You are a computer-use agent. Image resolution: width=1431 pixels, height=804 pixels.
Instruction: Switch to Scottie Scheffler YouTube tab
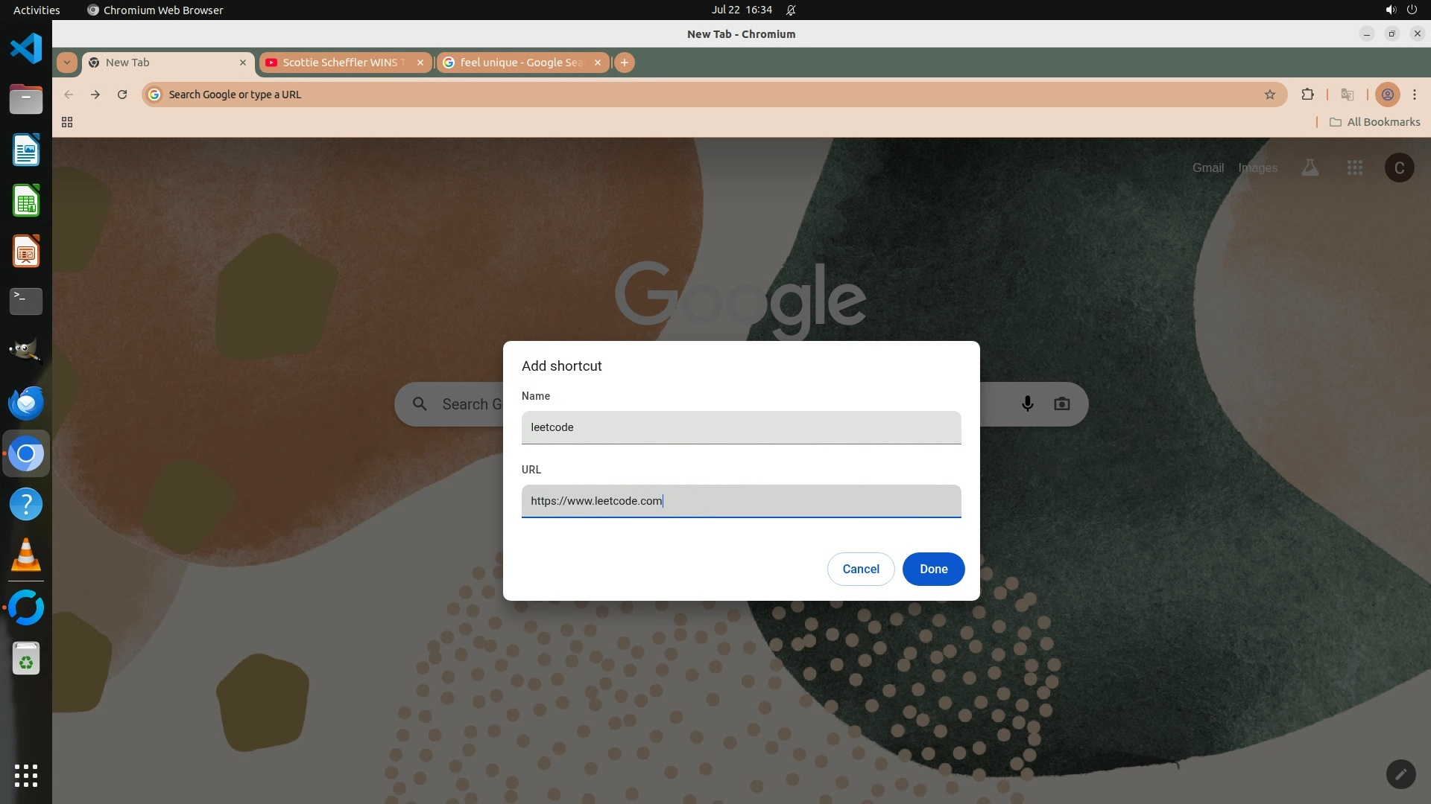(x=343, y=63)
